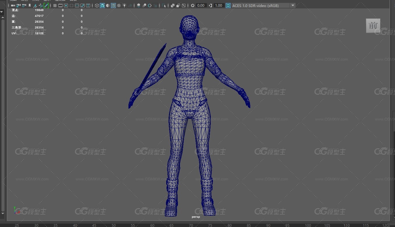Toggle the Resolution Gate icon
Screen dimensions: 395x227
(x=66, y=6)
